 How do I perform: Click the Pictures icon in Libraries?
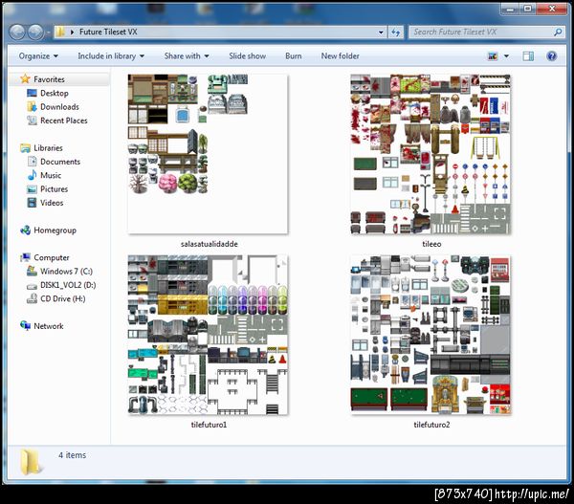point(32,189)
